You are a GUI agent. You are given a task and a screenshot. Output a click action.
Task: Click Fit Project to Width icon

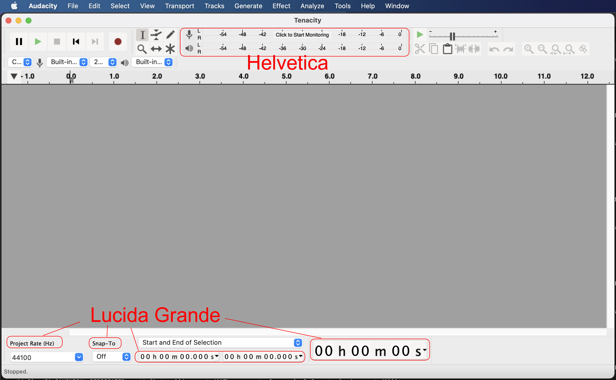[x=569, y=49]
